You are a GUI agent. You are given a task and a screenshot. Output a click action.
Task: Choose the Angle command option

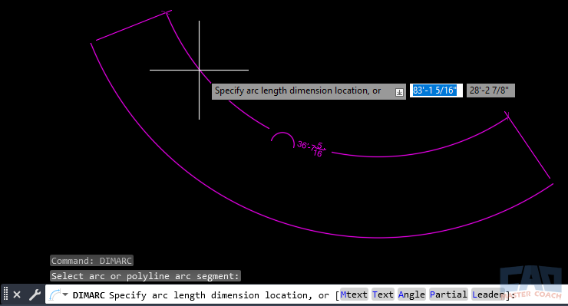click(411, 294)
